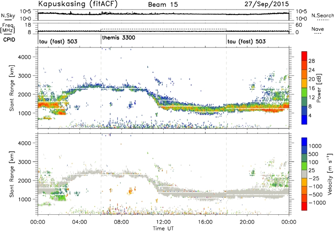The image size is (334, 231).
Task: Click the '12:00' time axis tick label
Action: (x=163, y=222)
